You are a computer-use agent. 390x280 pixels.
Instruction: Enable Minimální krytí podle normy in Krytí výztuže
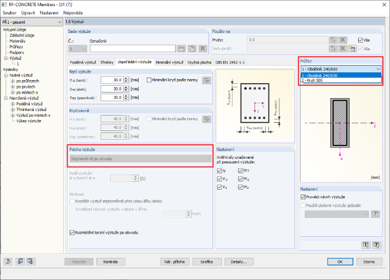(x=149, y=80)
